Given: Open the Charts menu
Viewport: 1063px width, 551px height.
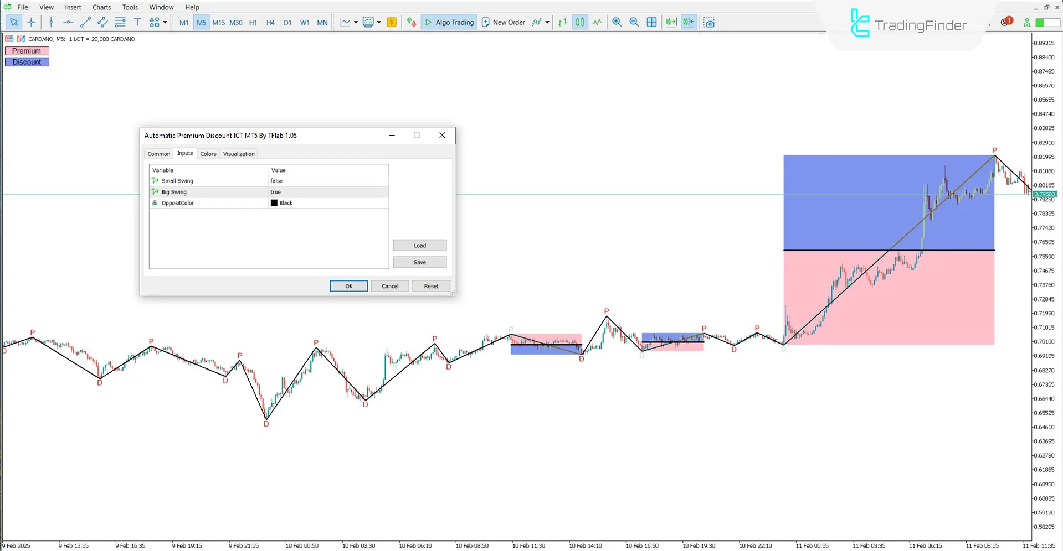Looking at the screenshot, I should [101, 7].
